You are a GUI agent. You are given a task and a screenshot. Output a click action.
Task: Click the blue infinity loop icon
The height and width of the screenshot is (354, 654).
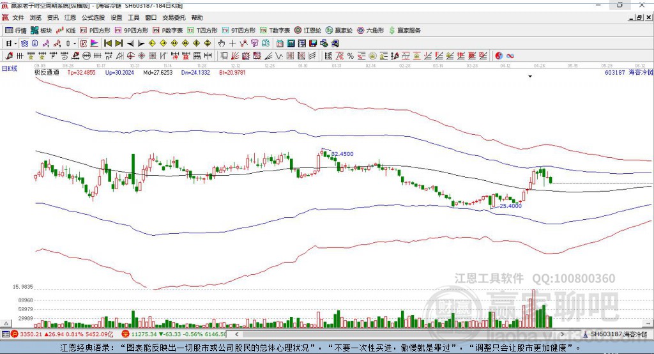click(510, 56)
